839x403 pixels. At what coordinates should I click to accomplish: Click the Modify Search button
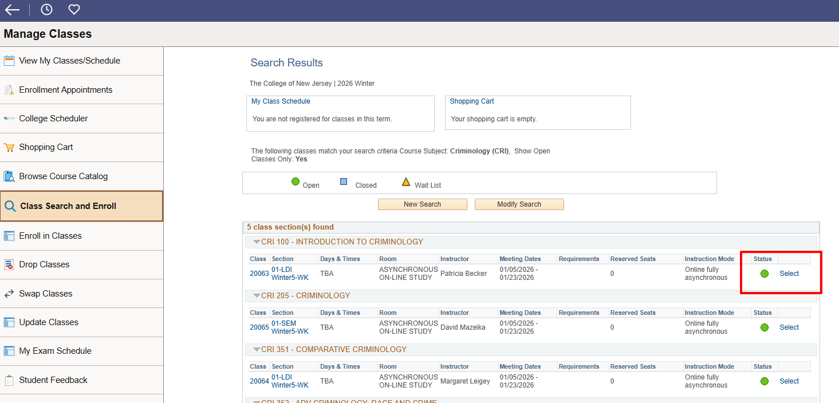(x=519, y=204)
